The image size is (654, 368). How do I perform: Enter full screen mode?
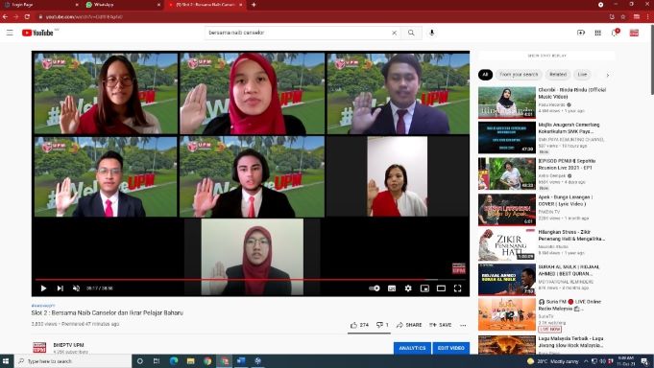coord(457,288)
